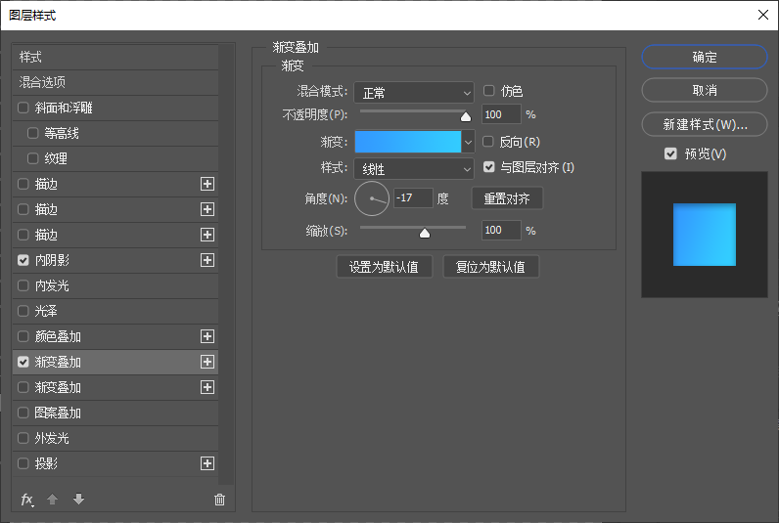The image size is (779, 523).
Task: Select the 样式 row in the list
Action: [115, 57]
